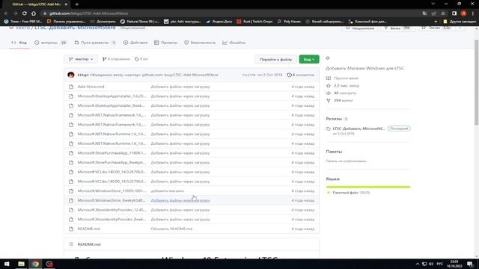Screen dimensions: 479x269
Task: Switch the РУС keyboard language indicator
Action: (440, 264)
